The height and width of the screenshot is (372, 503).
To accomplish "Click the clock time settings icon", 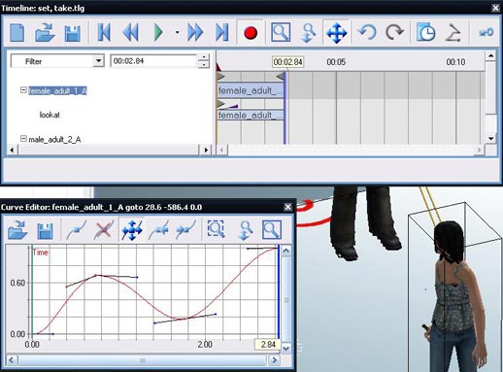I will 425,32.
